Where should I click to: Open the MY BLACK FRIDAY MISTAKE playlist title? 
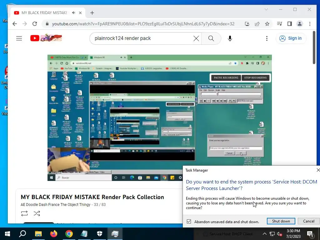(x=92, y=197)
